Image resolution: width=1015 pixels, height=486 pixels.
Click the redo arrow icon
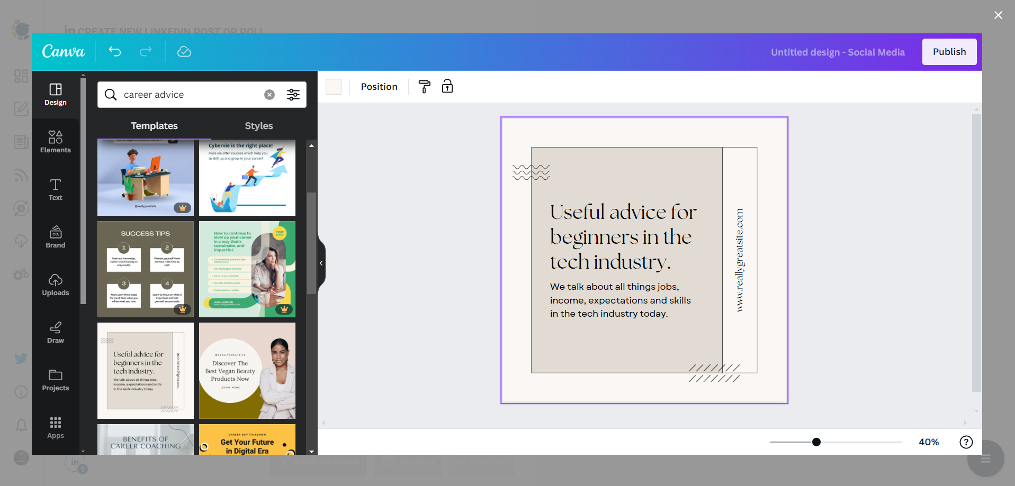tap(145, 51)
